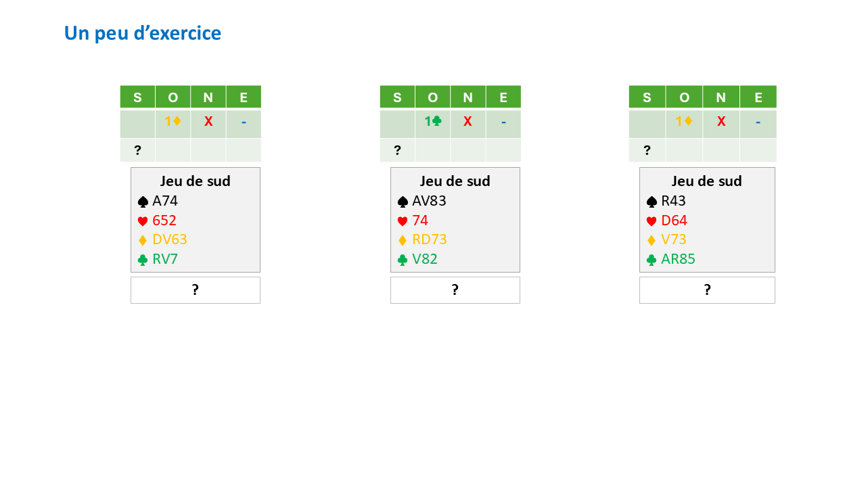Click the "Un peu d'exercice" slide title
Viewport: 866px width, 487px height.
[143, 33]
